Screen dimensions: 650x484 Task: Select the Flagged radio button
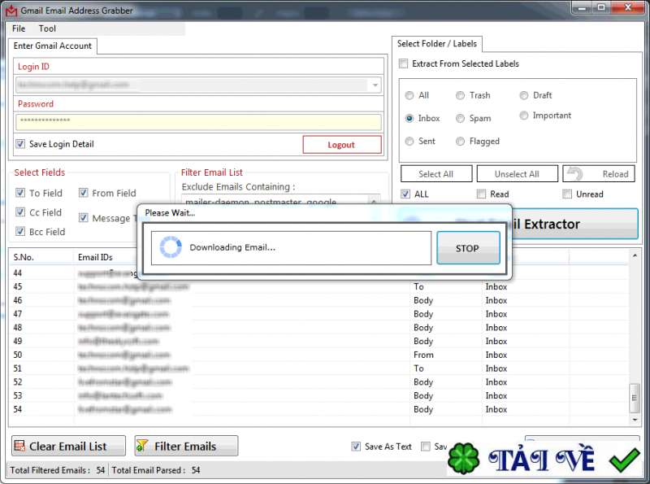(x=460, y=141)
